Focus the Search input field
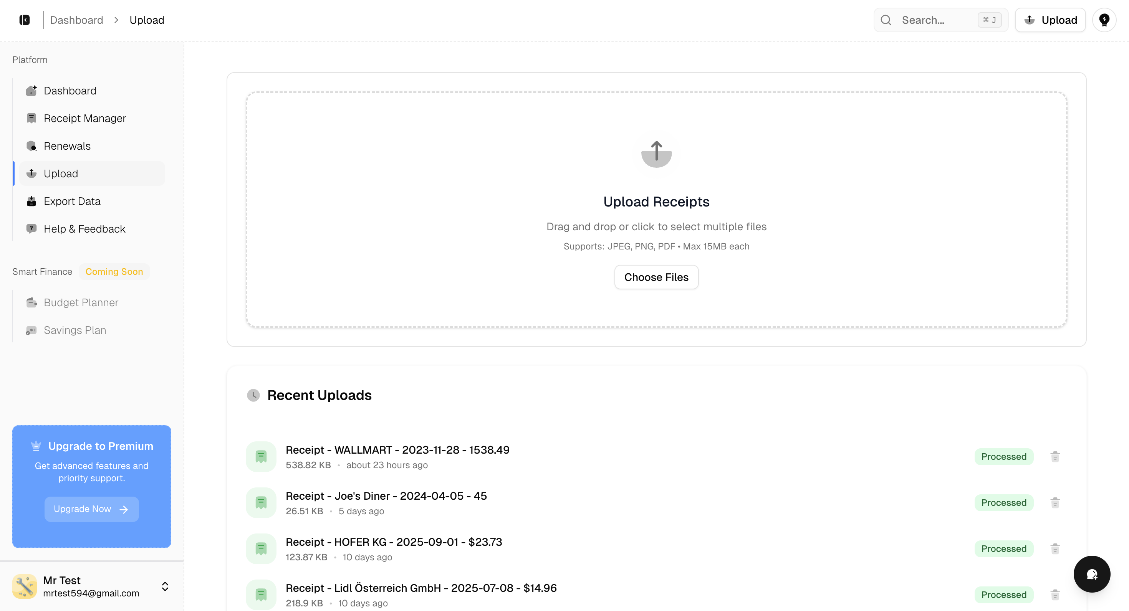This screenshot has width=1129, height=611. point(936,20)
